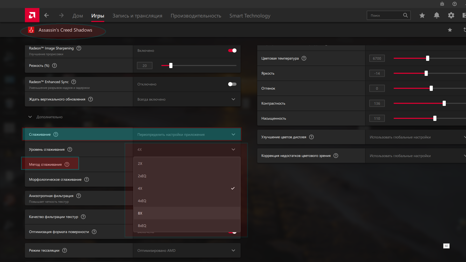466x262 pixels.
Task: Show help for Метод сглаживания
Action: tap(67, 164)
